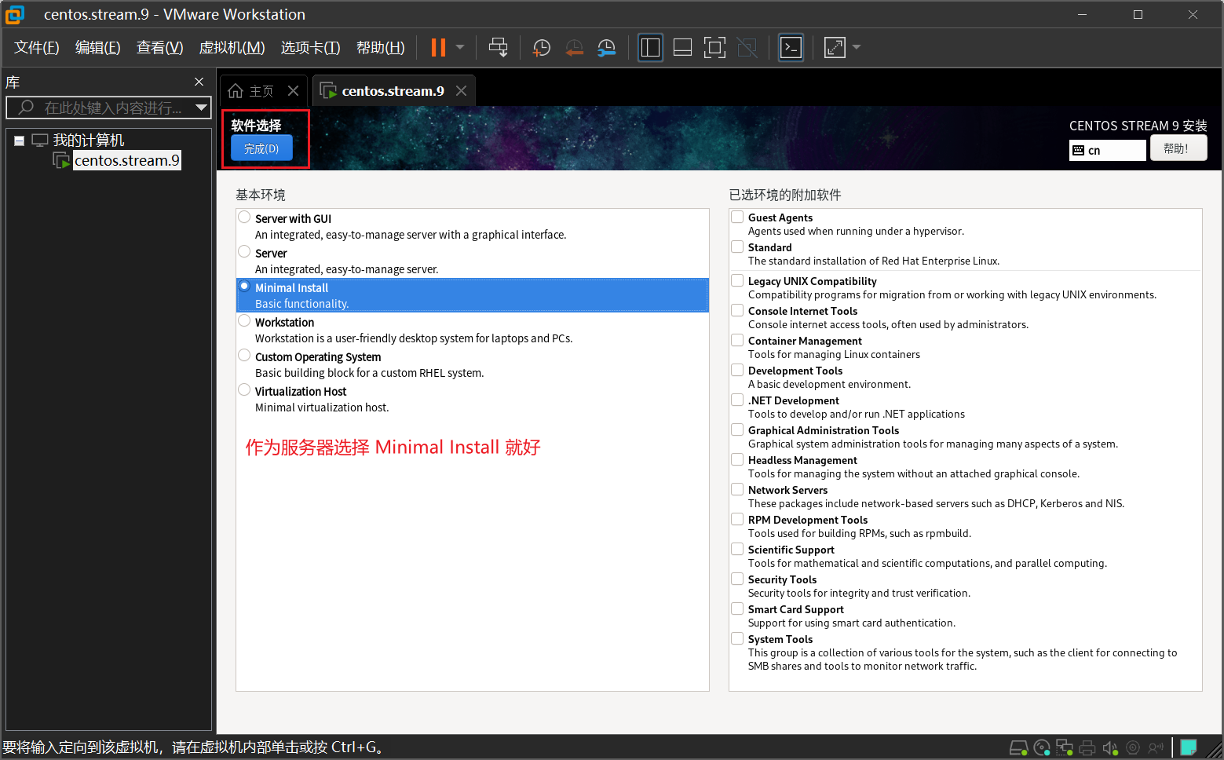
Task: Select the Custom Operating System radio button
Action: pyautogui.click(x=245, y=356)
